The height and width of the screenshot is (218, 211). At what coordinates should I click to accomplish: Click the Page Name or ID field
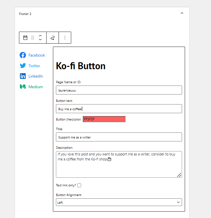pyautogui.click(x=119, y=90)
